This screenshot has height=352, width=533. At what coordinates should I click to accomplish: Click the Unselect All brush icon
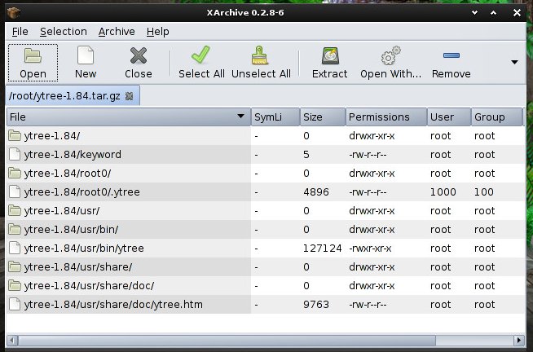tap(260, 55)
